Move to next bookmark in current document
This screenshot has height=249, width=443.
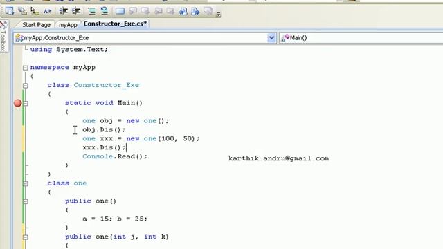(195, 11)
